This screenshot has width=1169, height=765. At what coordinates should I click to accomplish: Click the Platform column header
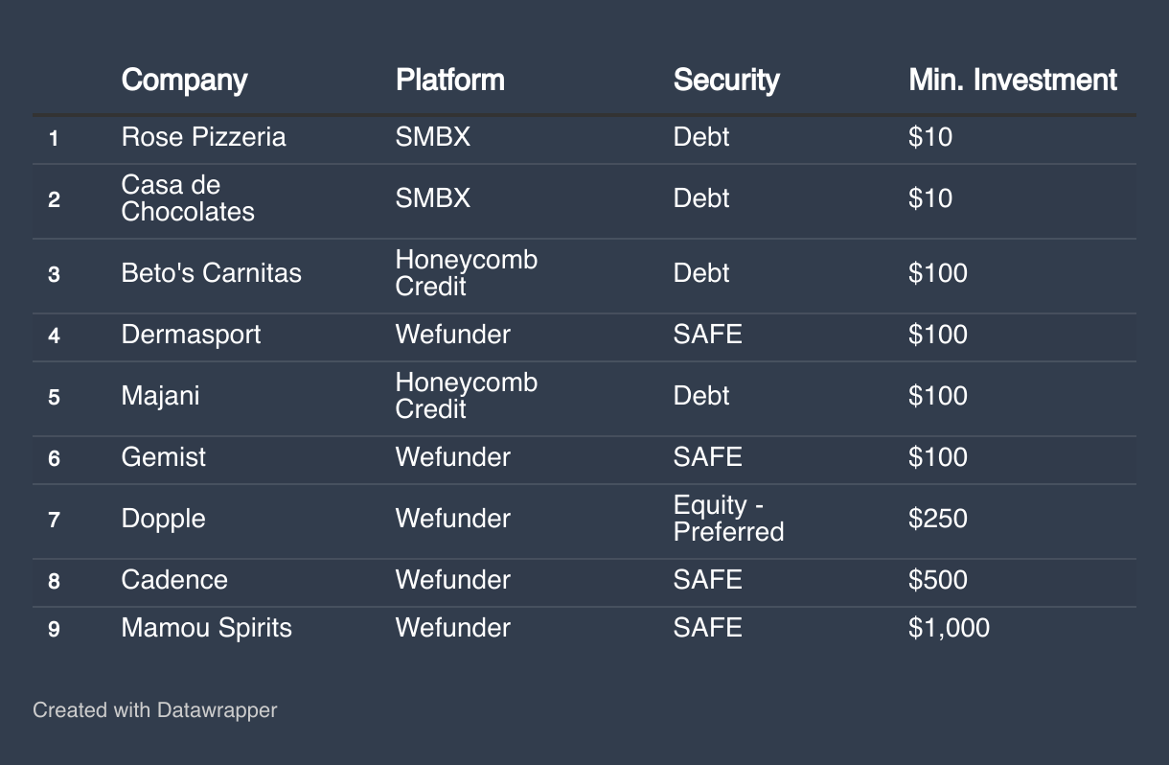coord(449,80)
